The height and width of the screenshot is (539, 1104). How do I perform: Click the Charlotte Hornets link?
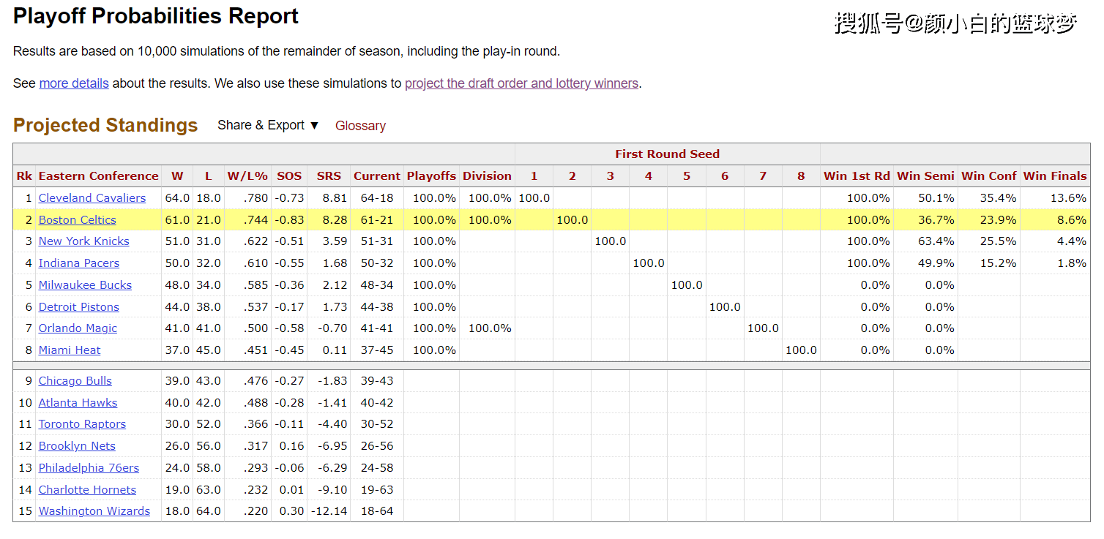pos(87,489)
